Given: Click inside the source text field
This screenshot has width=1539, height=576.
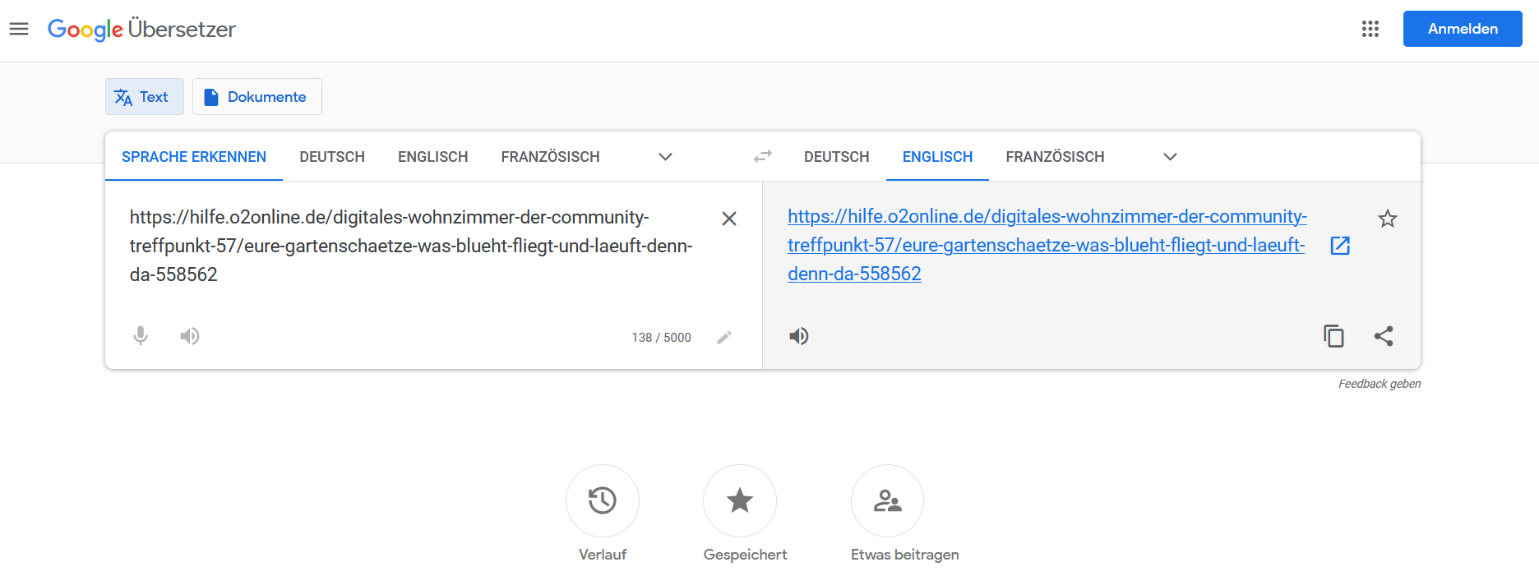Looking at the screenshot, I should point(411,246).
